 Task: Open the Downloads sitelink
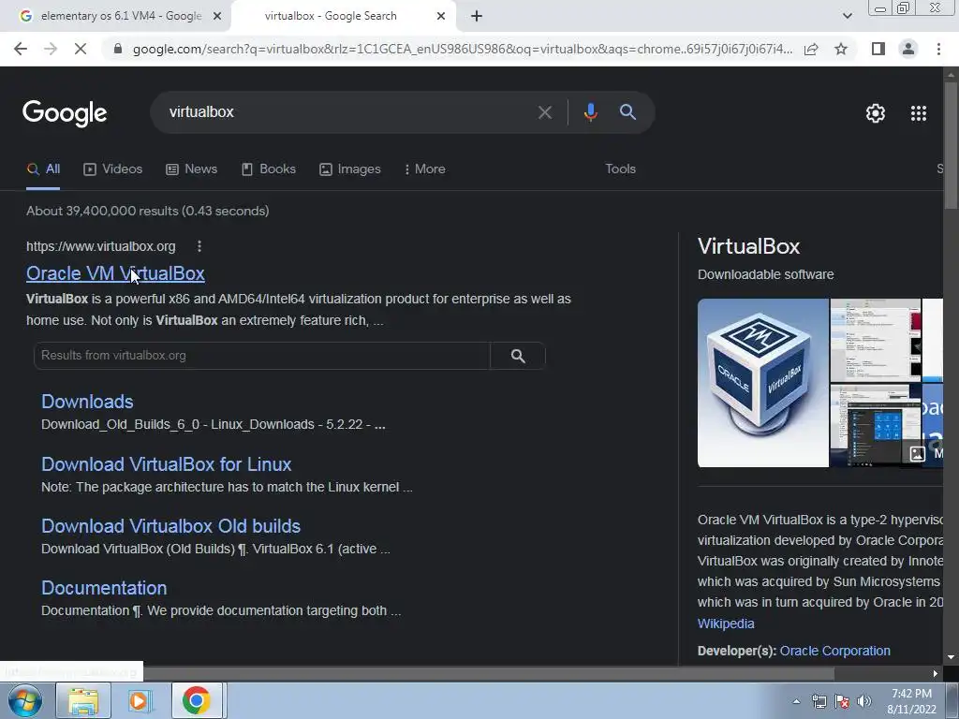point(87,402)
